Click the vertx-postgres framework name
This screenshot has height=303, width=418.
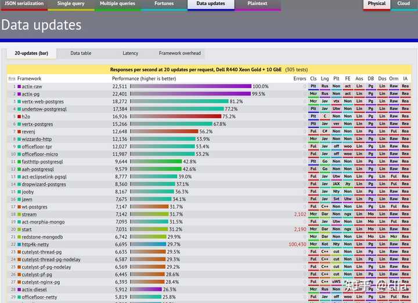37,124
